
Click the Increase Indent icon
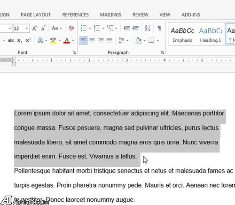click(x=135, y=28)
